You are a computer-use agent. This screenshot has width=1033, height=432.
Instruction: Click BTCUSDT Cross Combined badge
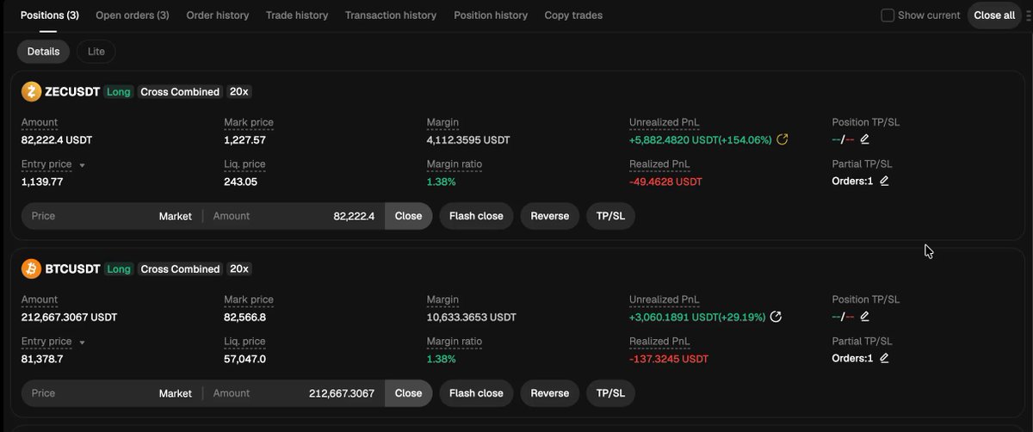point(180,268)
